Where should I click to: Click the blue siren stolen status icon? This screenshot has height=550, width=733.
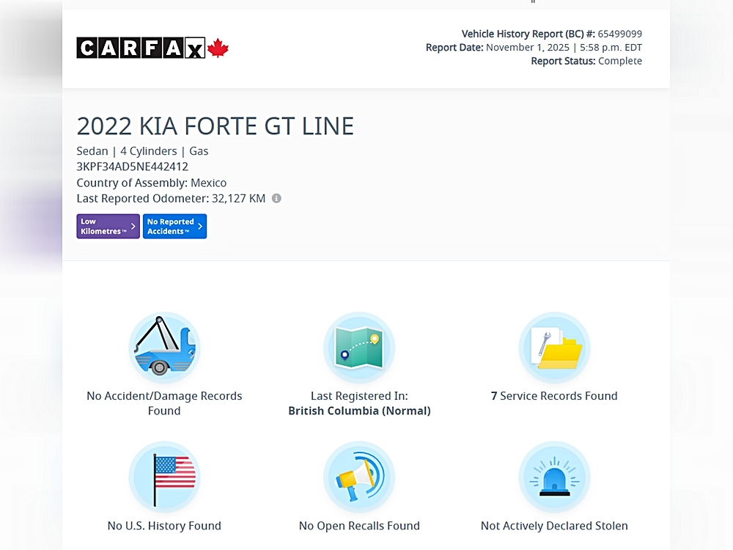coord(554,477)
